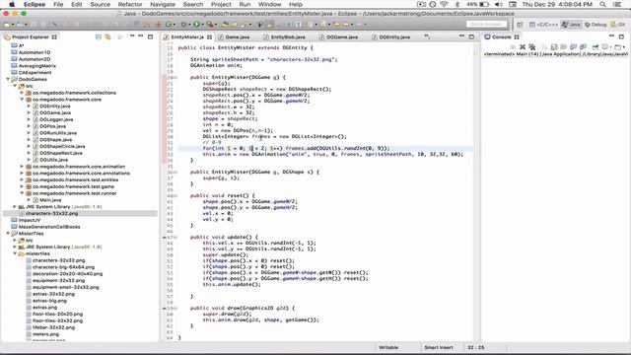Minimize the editor area
631x355 pixels.
click(461, 36)
